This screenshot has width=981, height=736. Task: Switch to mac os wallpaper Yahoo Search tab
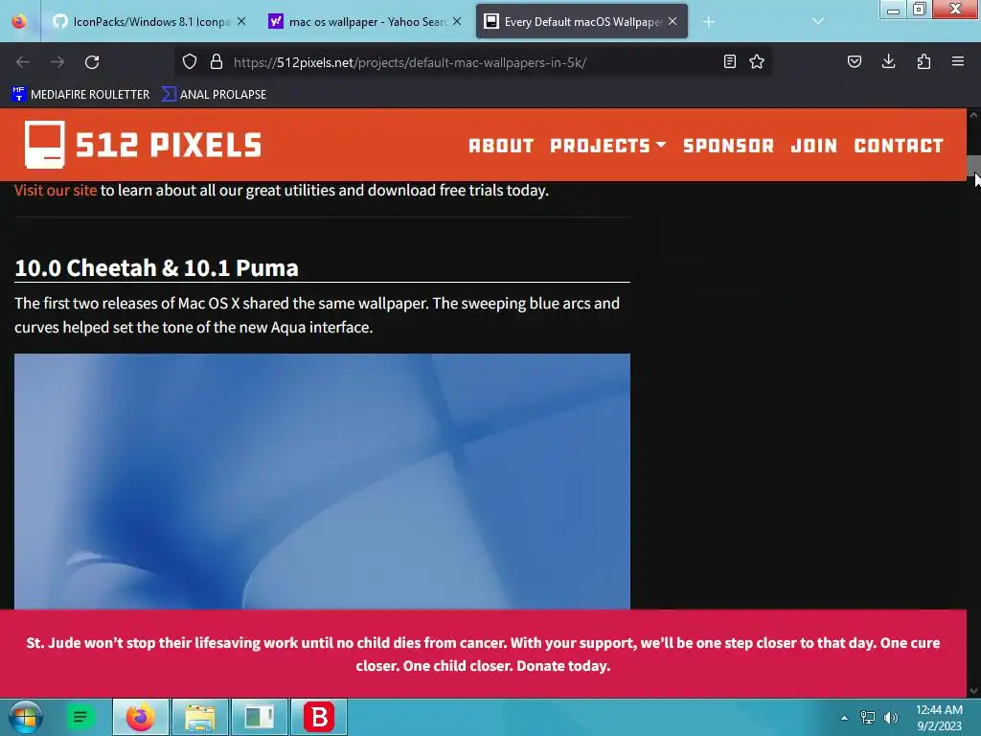click(365, 21)
